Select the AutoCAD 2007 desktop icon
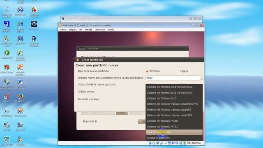 coord(7,141)
